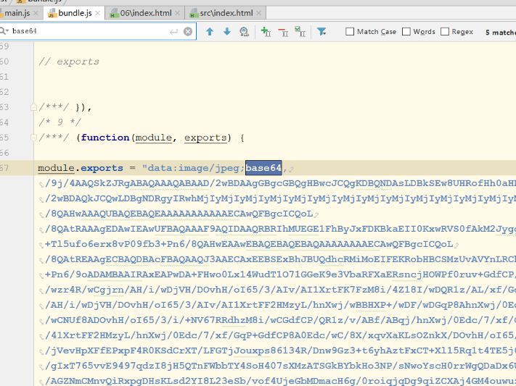
Task: Click the "data:image/jpeg; string start
Action: [x=193, y=168]
